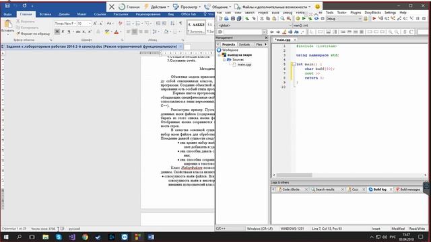The image size is (431, 242).
Task: Click the Rebuild icon in Code::Blocks
Action: coord(317,19)
